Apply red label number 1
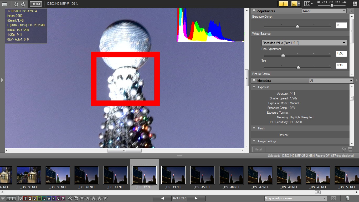 pyautogui.click(x=25, y=198)
